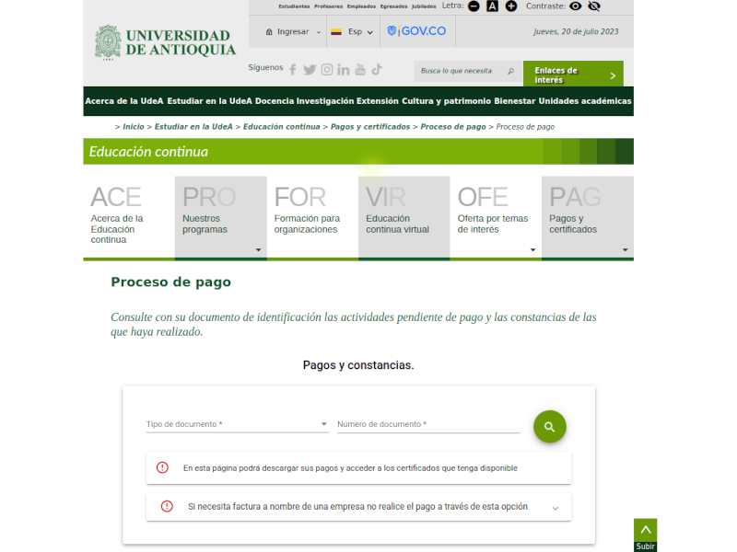737x552 pixels.
Task: Click the 'Pagos y constancias.' heading
Action: pos(358,365)
